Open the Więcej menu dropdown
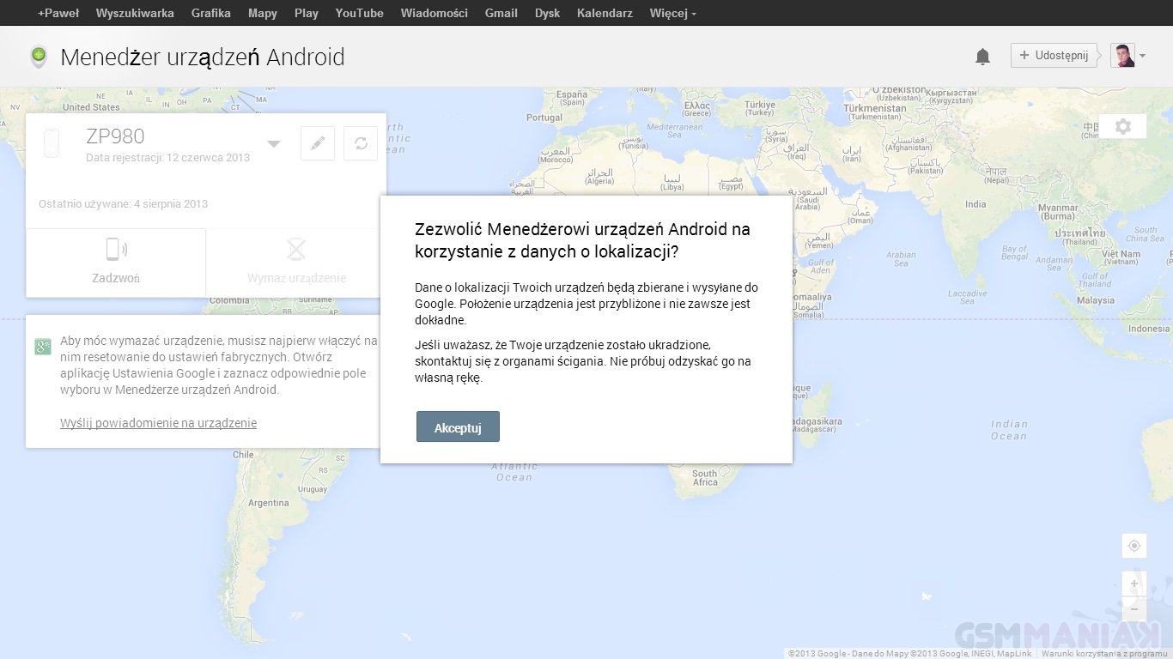This screenshot has width=1173, height=659. tap(672, 13)
